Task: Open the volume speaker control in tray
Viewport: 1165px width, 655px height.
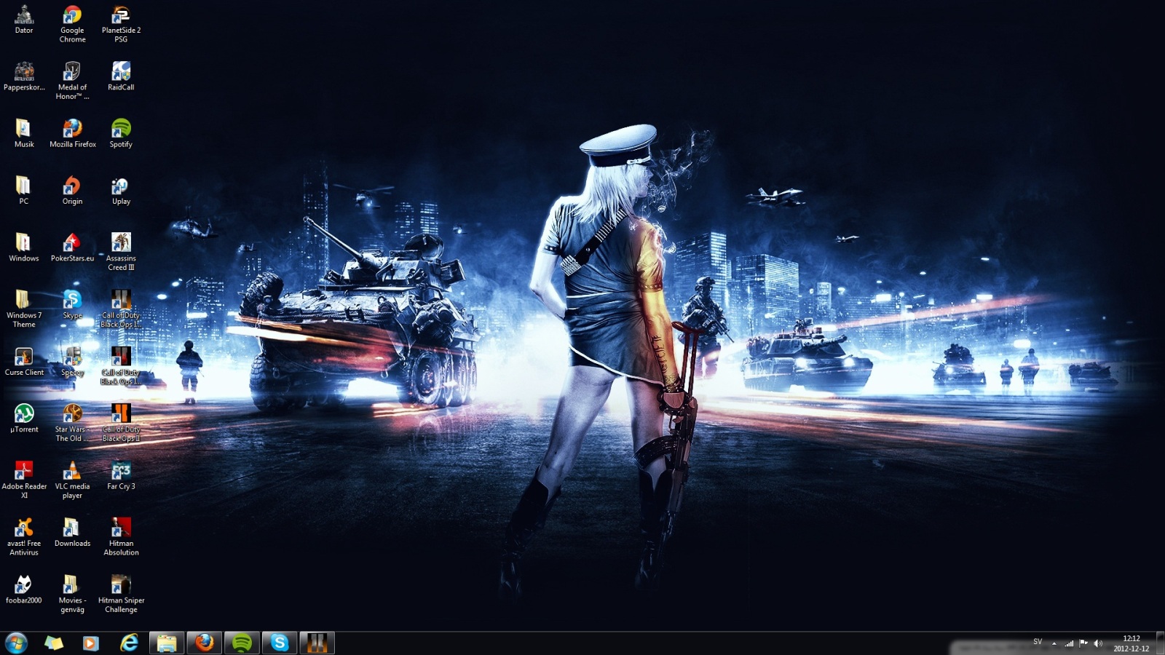Action: click(1098, 643)
